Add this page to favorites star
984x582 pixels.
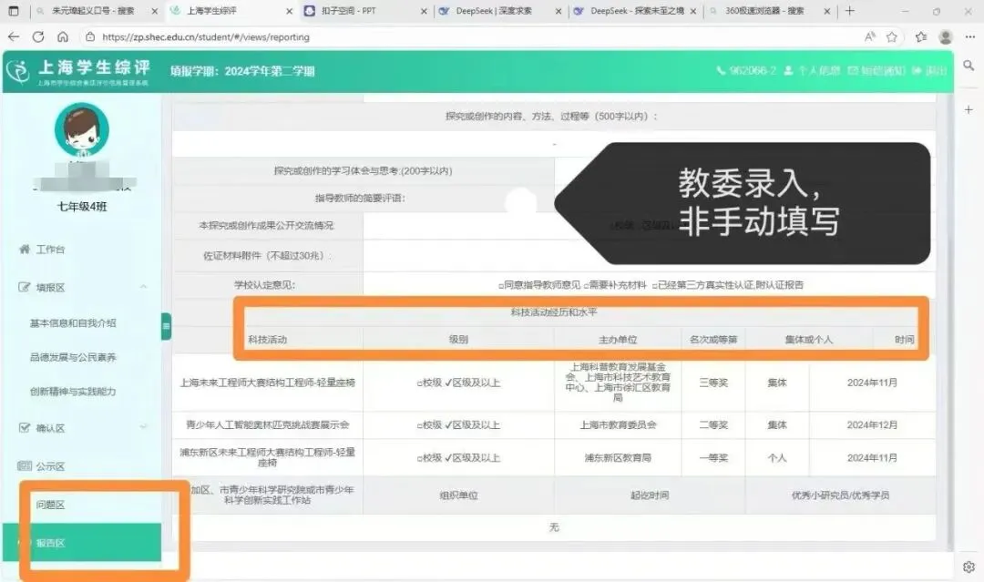[892, 37]
